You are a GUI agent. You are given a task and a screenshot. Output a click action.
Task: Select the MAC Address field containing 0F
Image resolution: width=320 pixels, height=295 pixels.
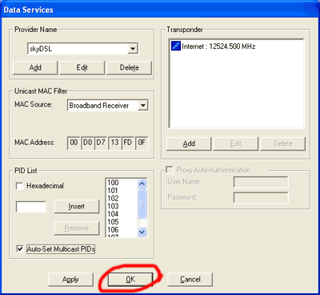pyautogui.click(x=142, y=143)
